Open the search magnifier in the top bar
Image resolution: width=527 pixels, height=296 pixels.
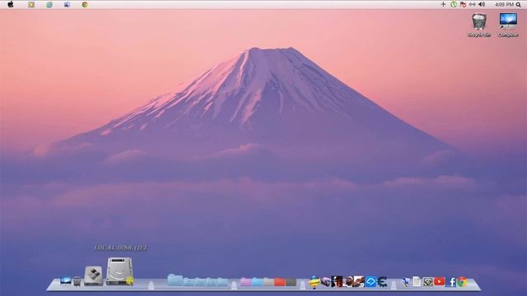pos(519,5)
